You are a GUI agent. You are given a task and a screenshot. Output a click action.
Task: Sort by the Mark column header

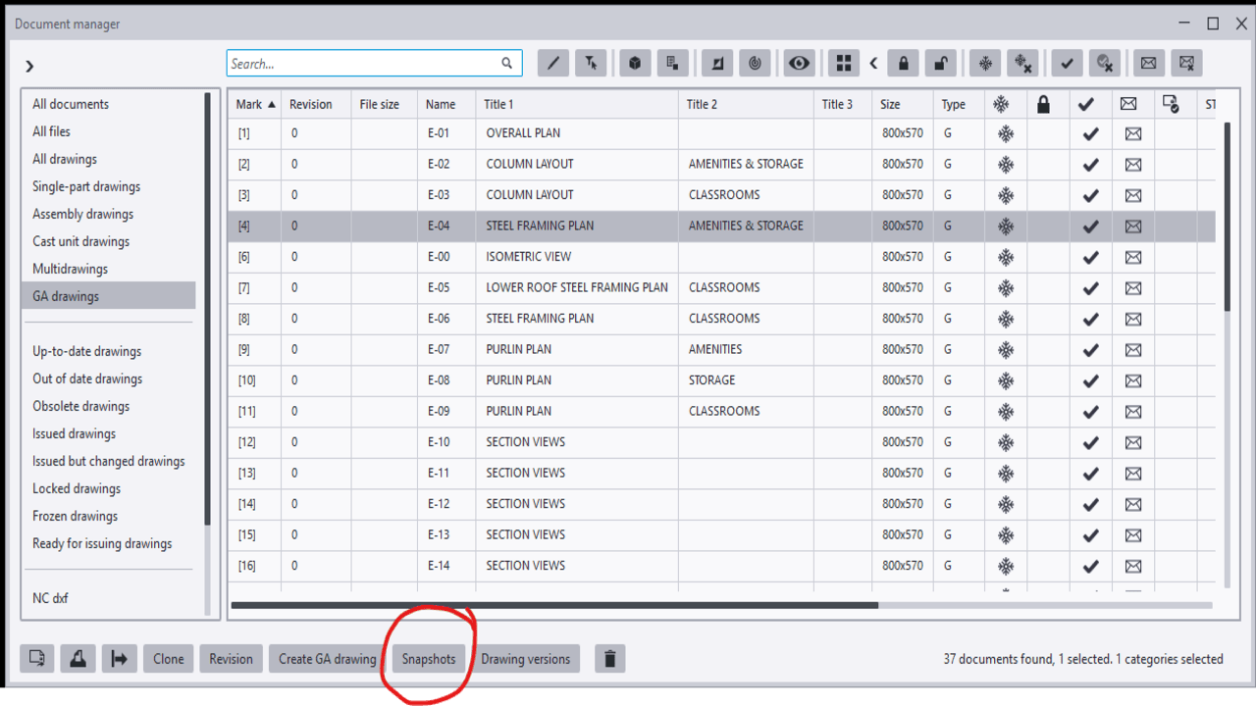[x=255, y=104]
